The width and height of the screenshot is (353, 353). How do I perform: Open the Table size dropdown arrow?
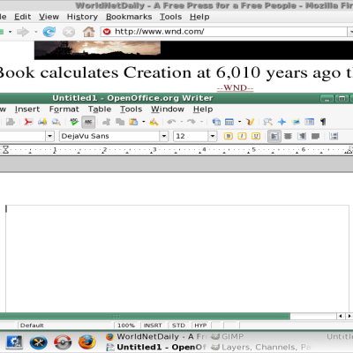[239, 122]
